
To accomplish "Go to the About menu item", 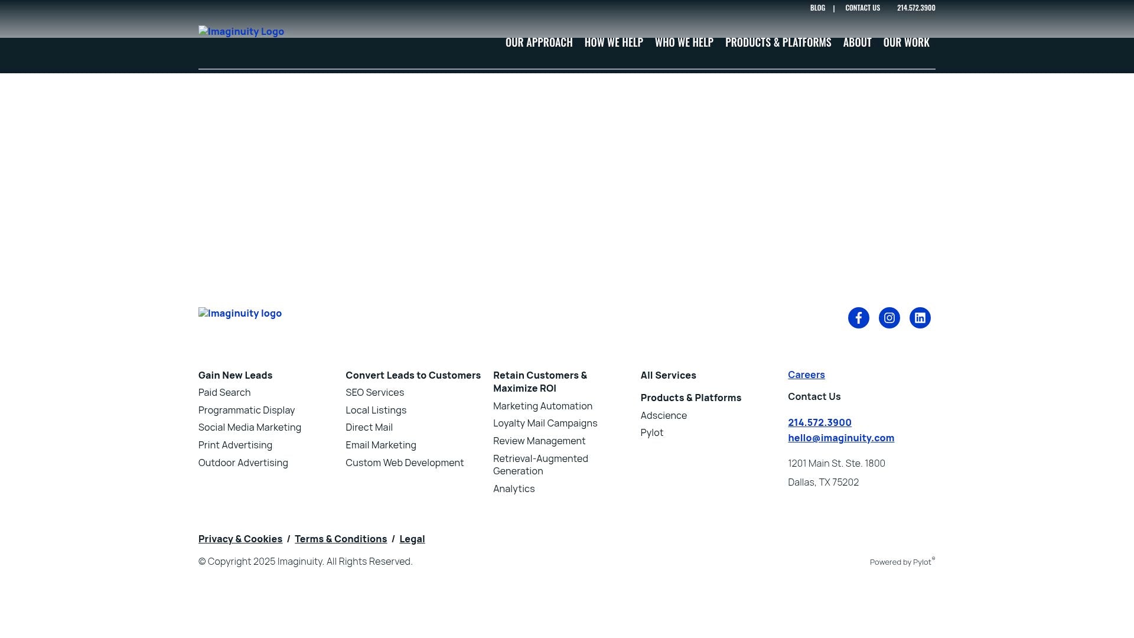I will pos(857,43).
